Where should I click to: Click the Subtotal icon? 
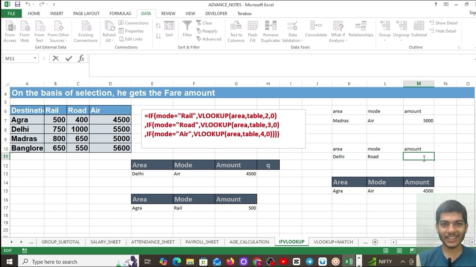(419, 29)
